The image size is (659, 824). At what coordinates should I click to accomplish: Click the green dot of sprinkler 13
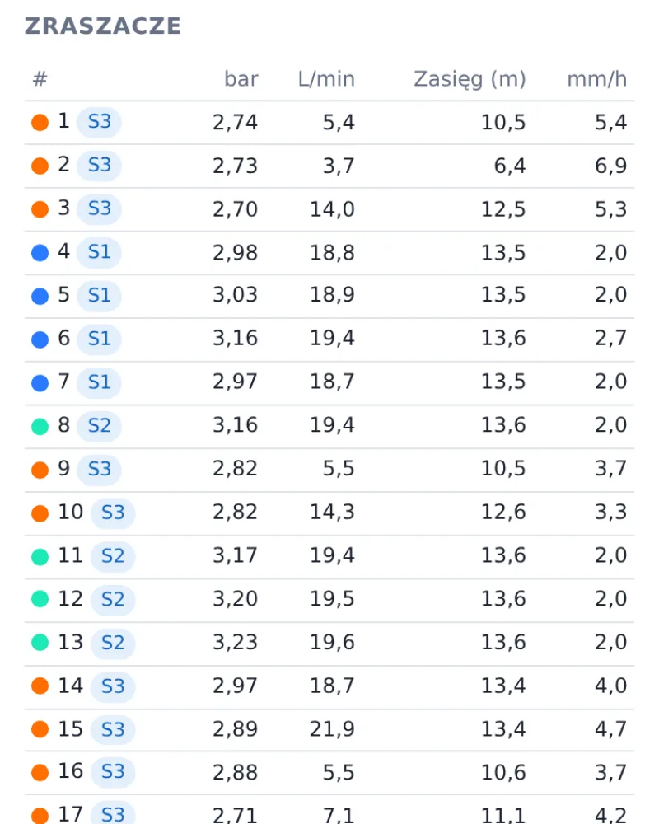coord(40,642)
